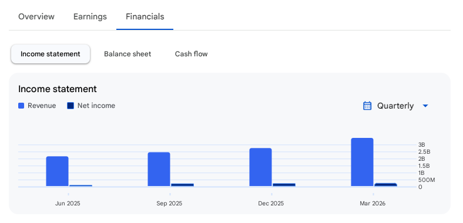Select the Jun 2025 net income bar
Image resolution: width=463 pixels, height=223 pixels.
(80, 185)
